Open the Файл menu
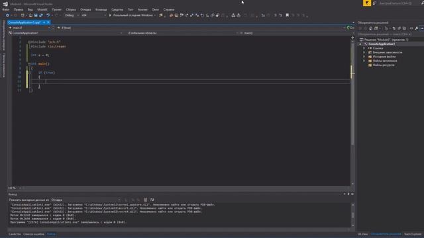This screenshot has height=238, width=424. coord(6,9)
